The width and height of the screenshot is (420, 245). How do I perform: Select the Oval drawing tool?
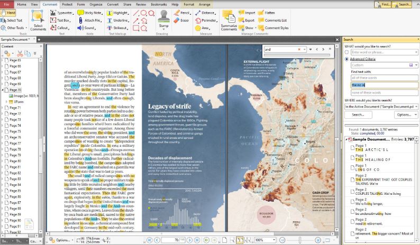pos(143,13)
